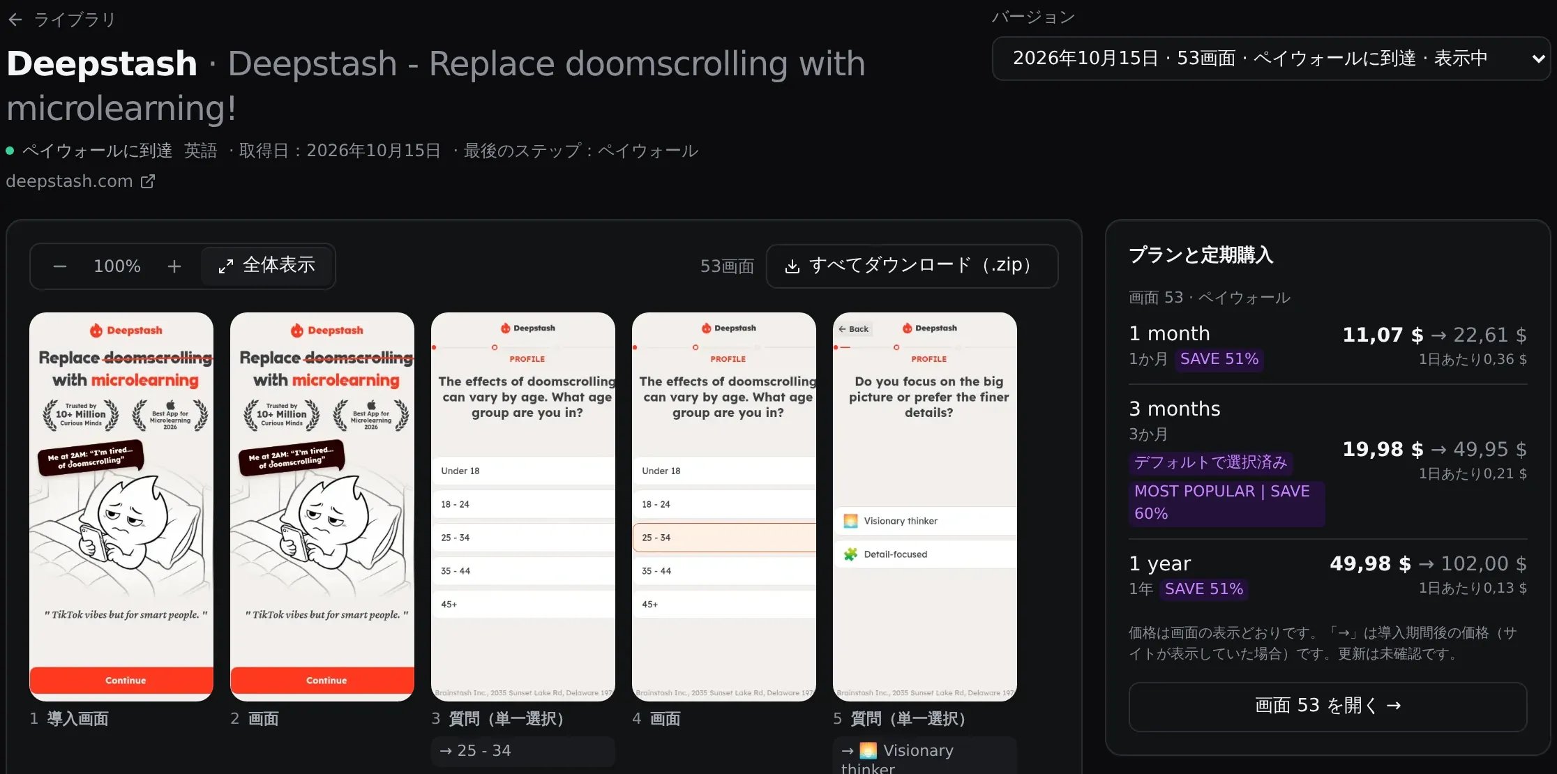Download all screens as .zip

(912, 266)
